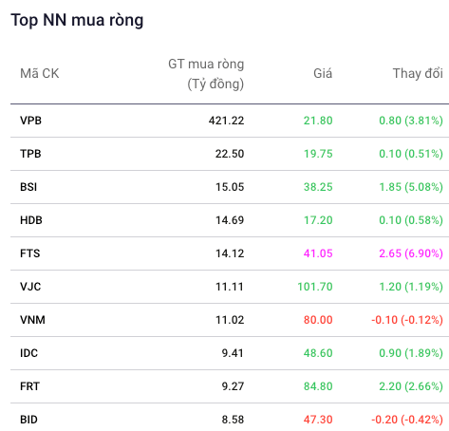Select the FRT ticker symbol
Image resolution: width=449 pixels, height=431 pixels.
[29, 386]
